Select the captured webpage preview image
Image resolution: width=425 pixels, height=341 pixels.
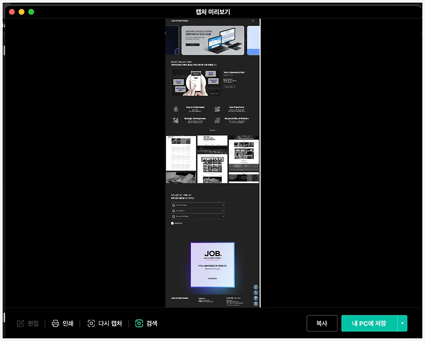coord(213,163)
